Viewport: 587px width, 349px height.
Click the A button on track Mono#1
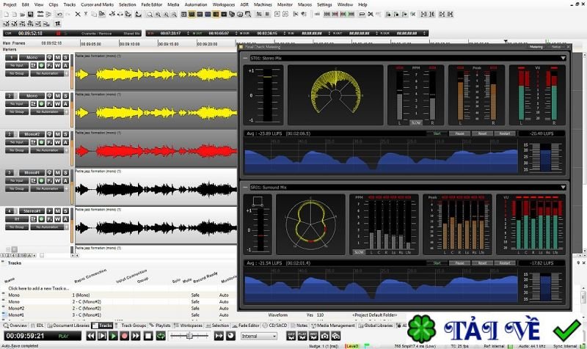point(65,180)
